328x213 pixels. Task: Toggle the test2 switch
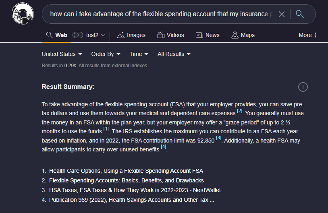[77, 35]
